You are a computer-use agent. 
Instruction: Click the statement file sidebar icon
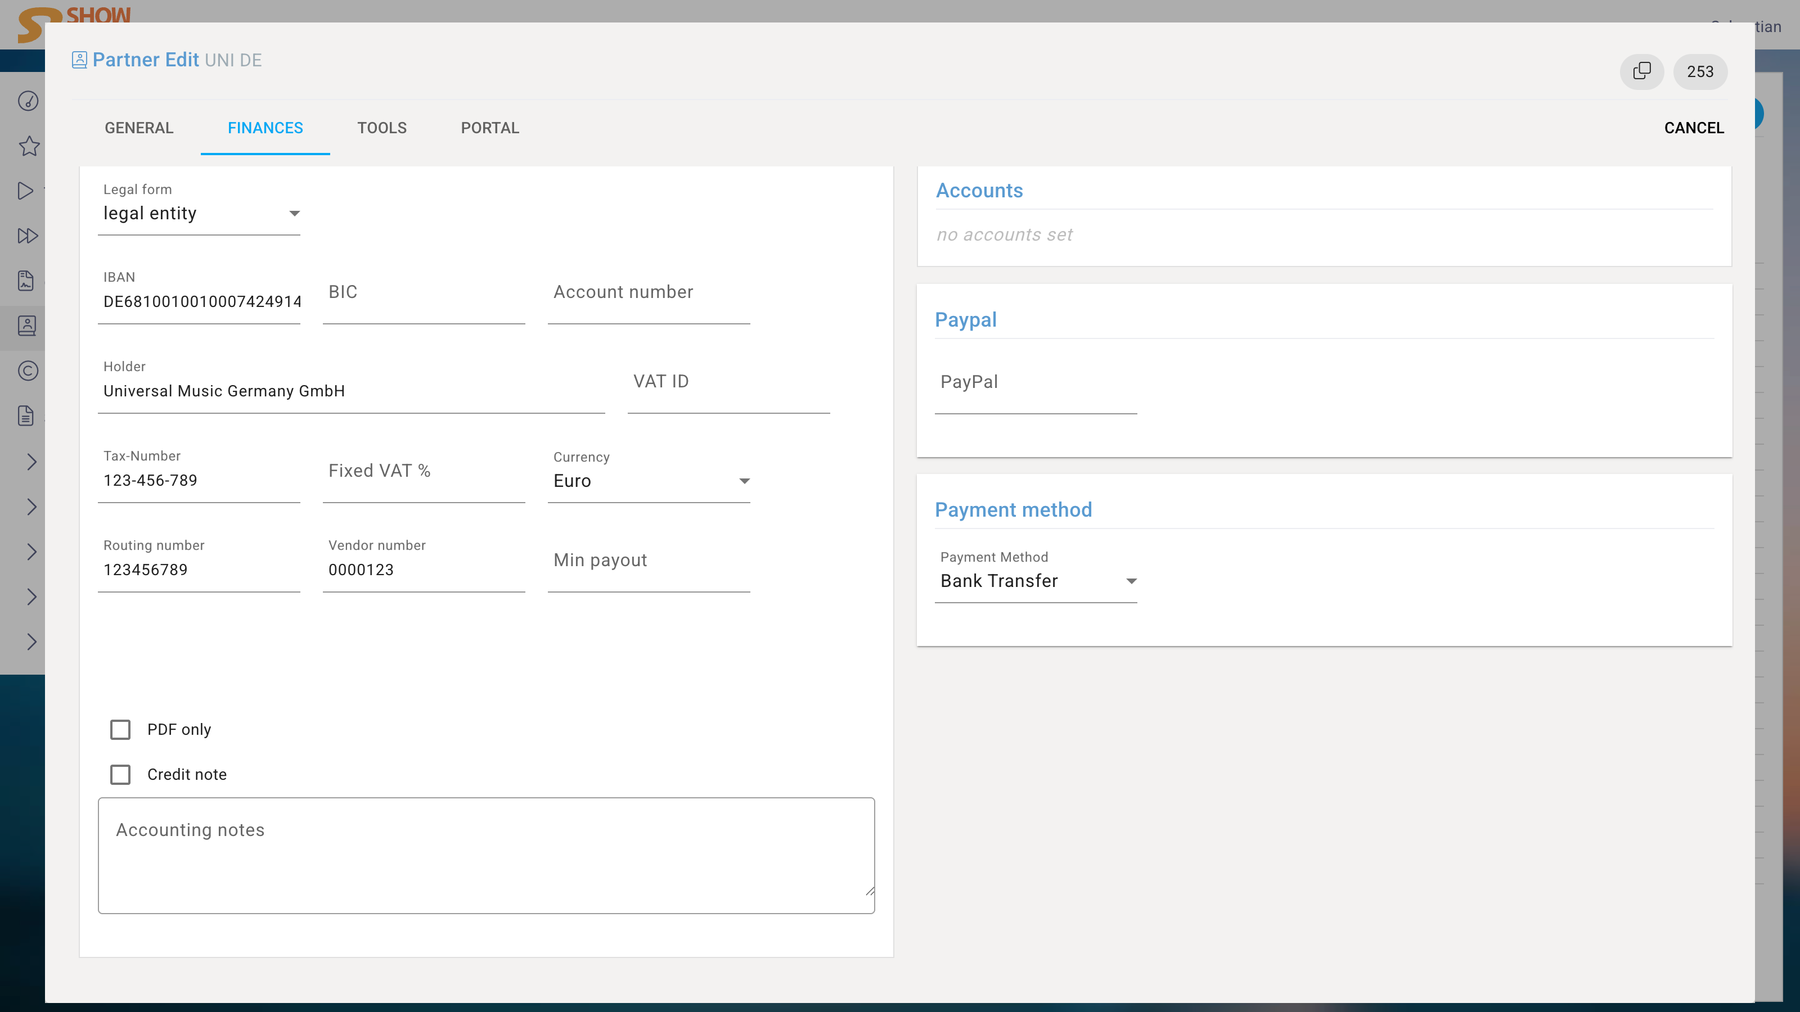[26, 281]
